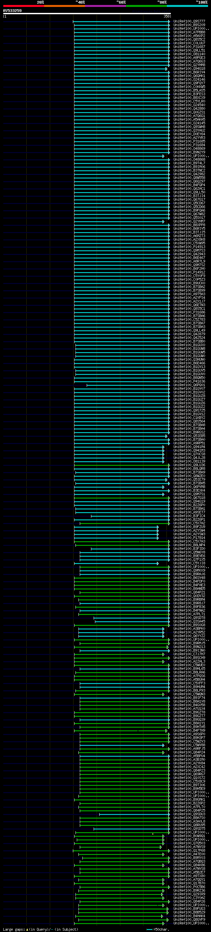Pick label UniRef100_Q17B70
The image size is (211, 932).
point(189,883)
